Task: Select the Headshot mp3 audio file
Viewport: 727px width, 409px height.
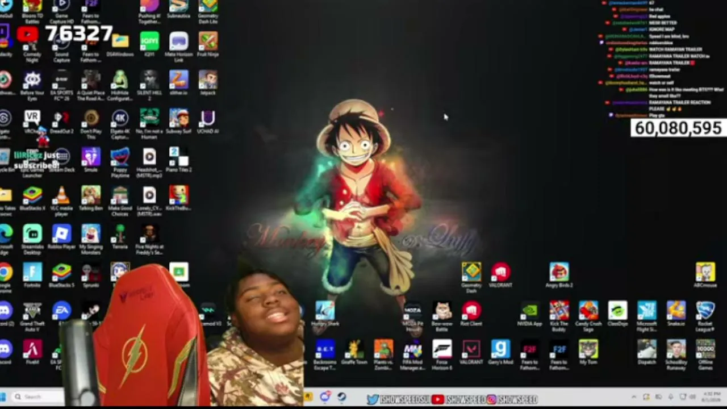Action: coord(149,157)
